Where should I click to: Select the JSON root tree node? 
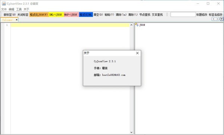point(142,25)
